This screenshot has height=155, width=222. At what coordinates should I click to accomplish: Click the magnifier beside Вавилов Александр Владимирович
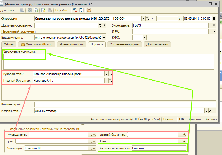[110, 74]
